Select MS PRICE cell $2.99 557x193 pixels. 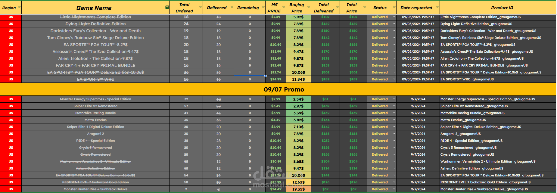click(275, 99)
